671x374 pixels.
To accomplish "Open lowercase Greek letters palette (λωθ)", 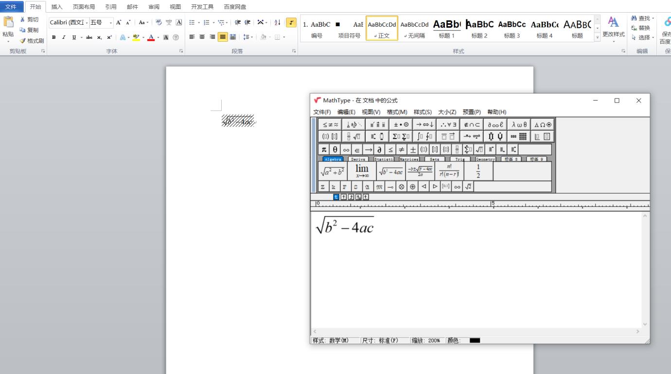I will (x=519, y=124).
